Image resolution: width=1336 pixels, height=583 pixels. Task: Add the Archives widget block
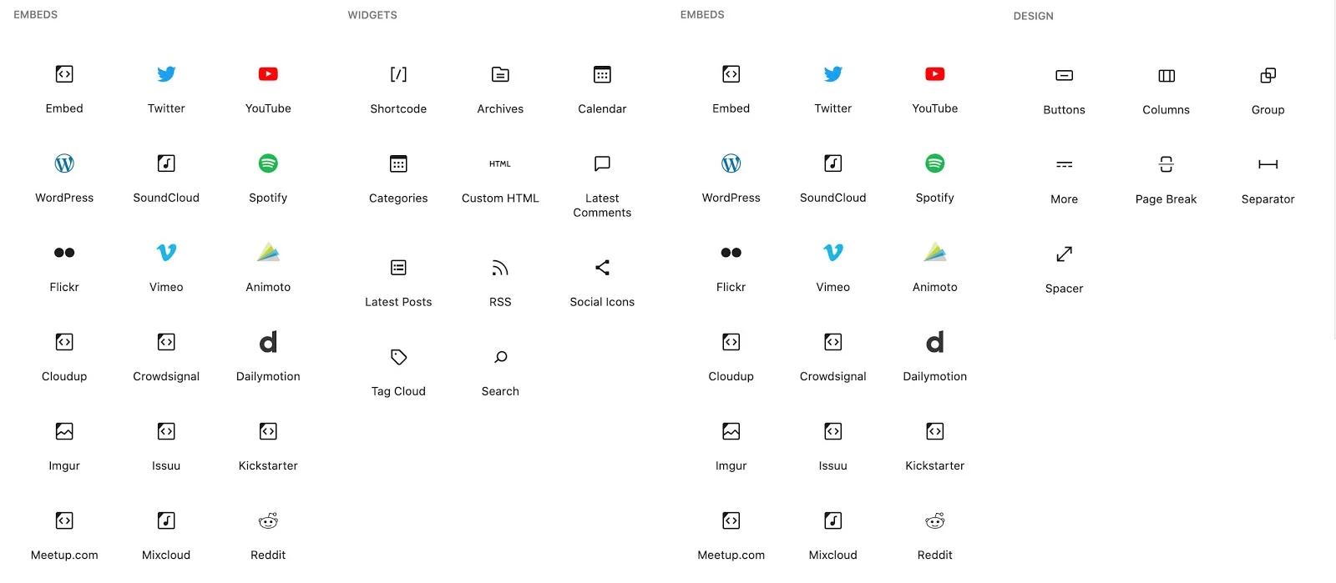tap(500, 89)
